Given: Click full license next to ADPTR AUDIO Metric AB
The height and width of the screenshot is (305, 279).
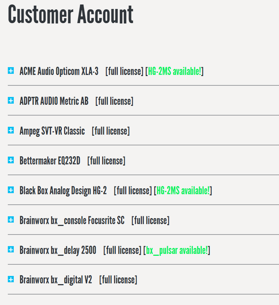Looking at the screenshot, I should [114, 101].
